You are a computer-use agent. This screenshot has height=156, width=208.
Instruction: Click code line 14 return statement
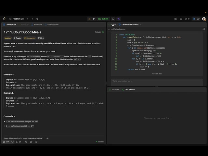(x=136, y=70)
